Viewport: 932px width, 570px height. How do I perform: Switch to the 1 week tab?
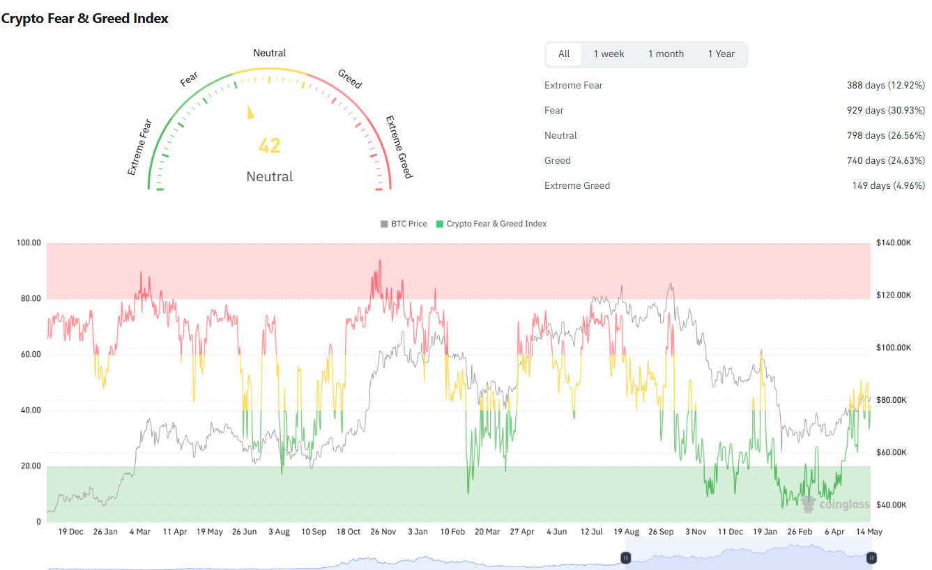tap(609, 54)
